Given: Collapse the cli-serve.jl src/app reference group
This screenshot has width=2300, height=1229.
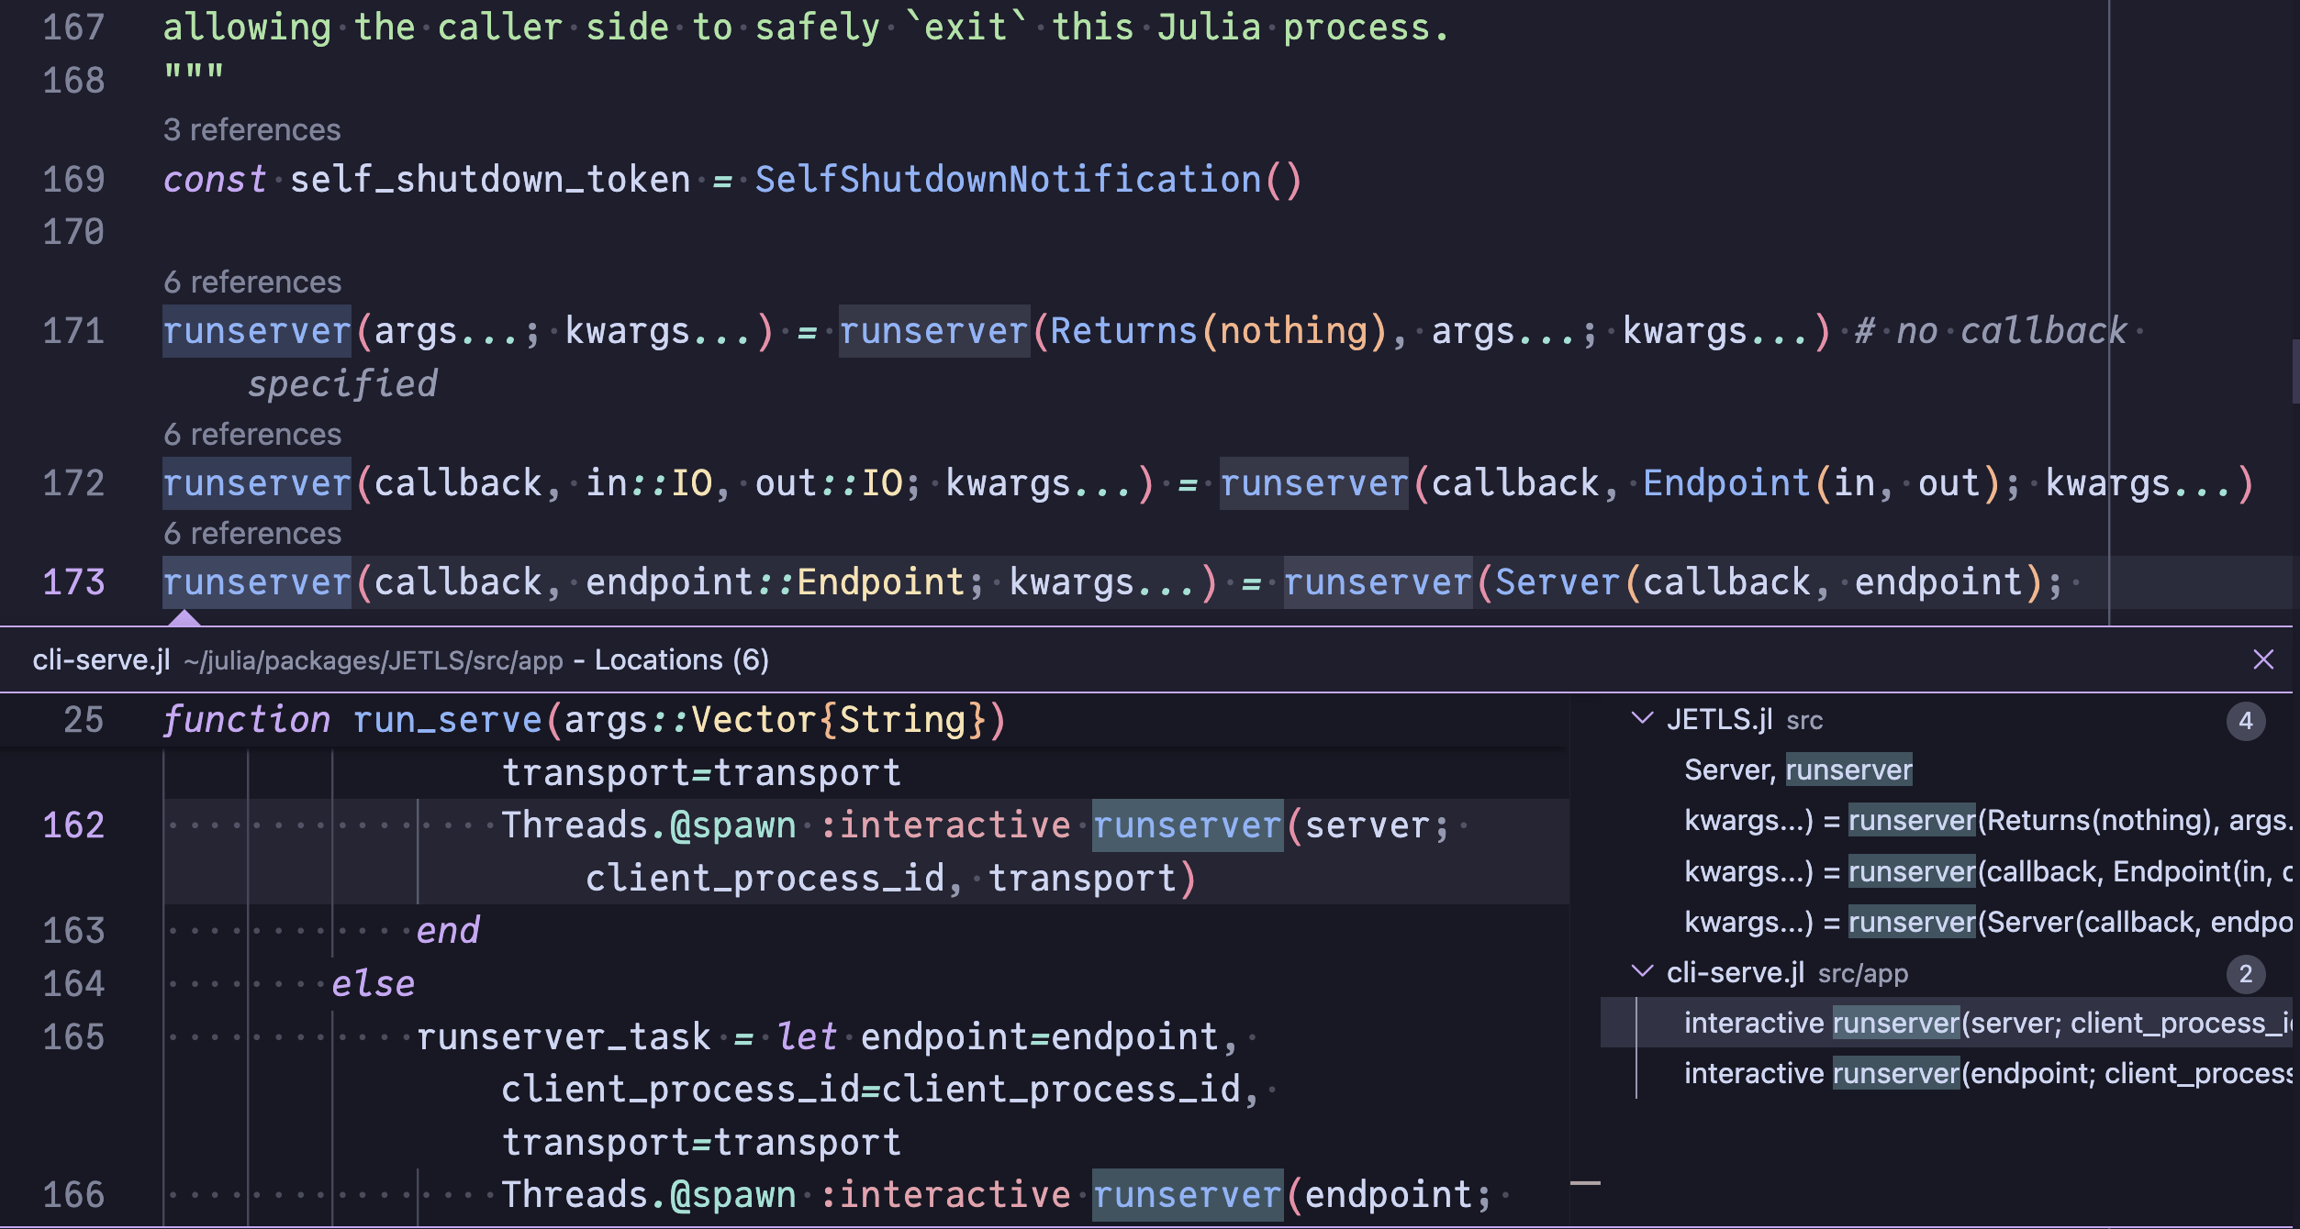Looking at the screenshot, I should pos(1642,972).
